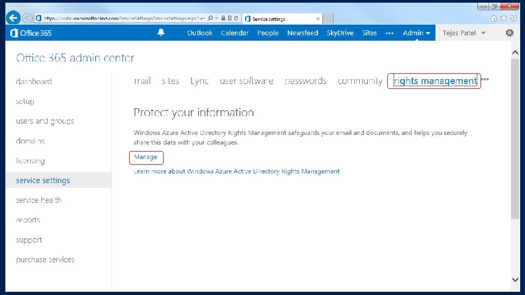This screenshot has height=295, width=525.
Task: Refresh the page with reload icon
Action: pyautogui.click(x=236, y=18)
